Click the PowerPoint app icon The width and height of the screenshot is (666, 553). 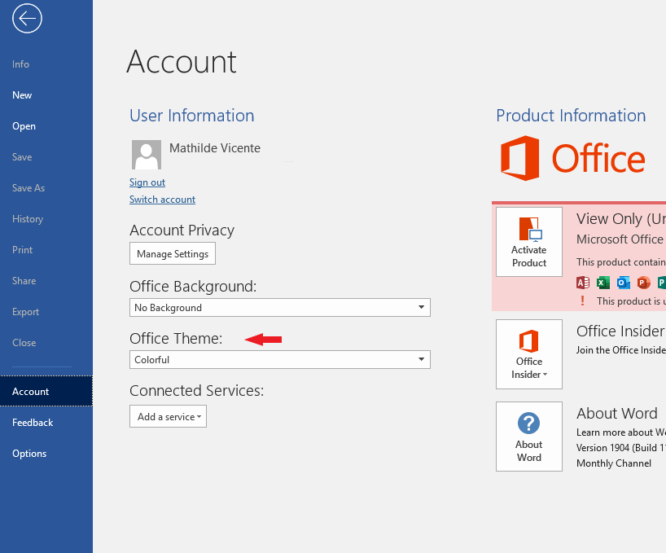[x=644, y=283]
